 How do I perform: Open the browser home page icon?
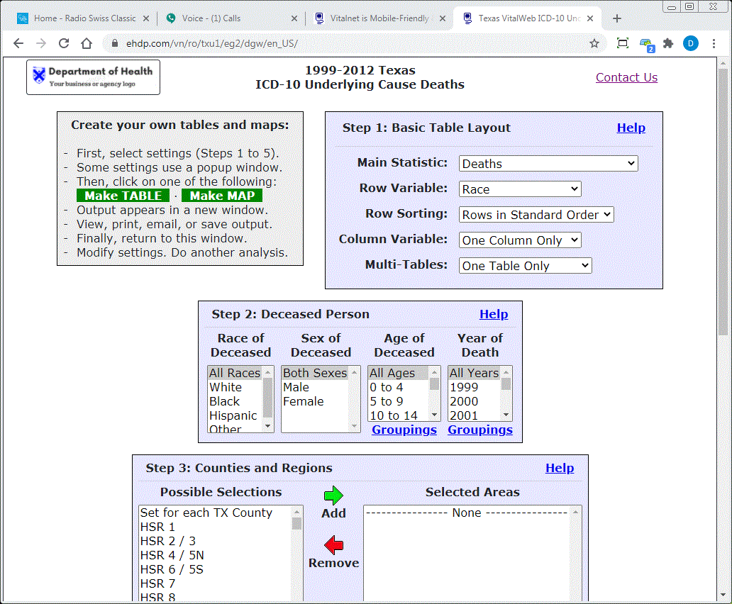coord(87,43)
